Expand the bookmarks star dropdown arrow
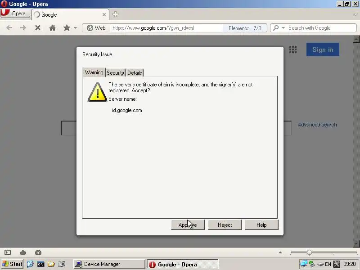Screen dimensions: 360x270 pyautogui.click(x=75, y=28)
